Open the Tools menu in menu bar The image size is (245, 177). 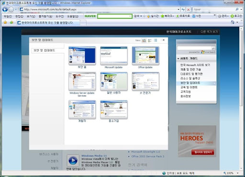(60, 16)
